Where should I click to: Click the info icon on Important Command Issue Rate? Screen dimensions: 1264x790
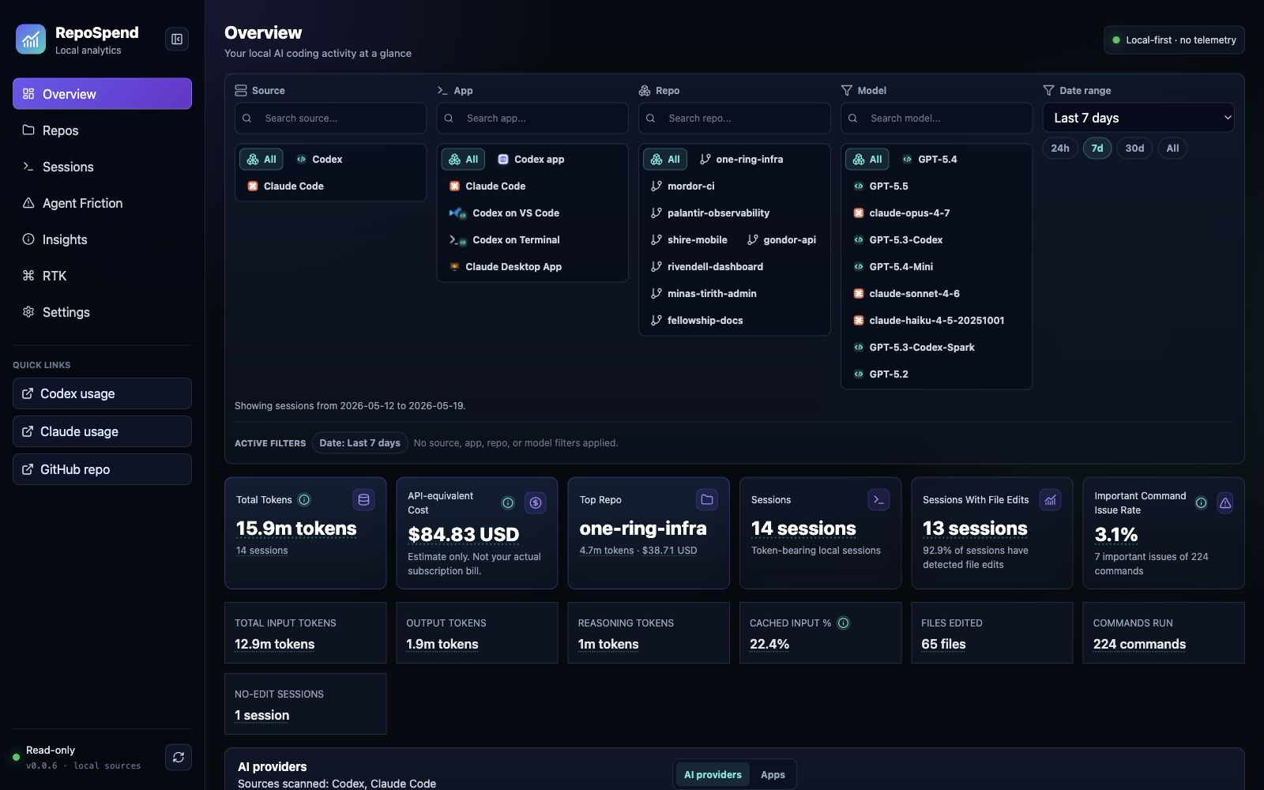click(x=1201, y=502)
